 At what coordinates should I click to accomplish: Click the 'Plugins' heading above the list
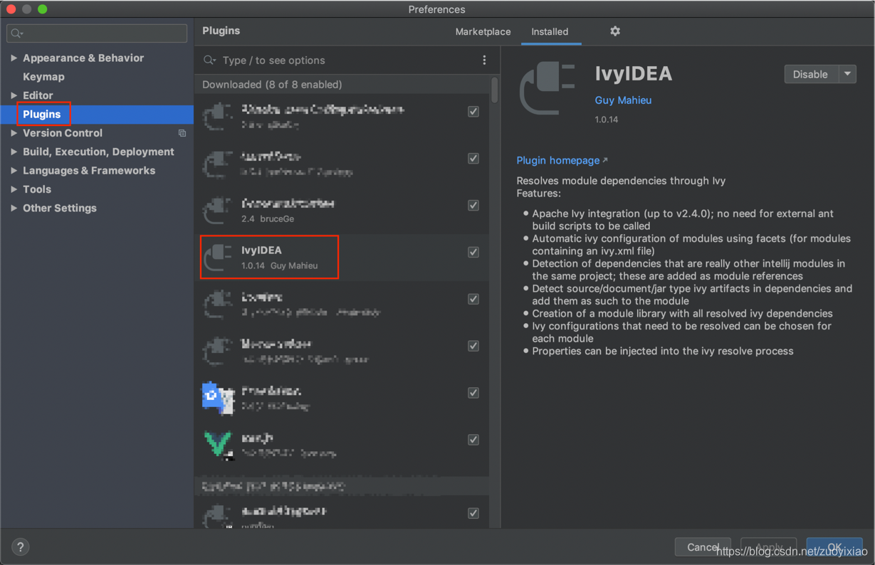tap(221, 31)
